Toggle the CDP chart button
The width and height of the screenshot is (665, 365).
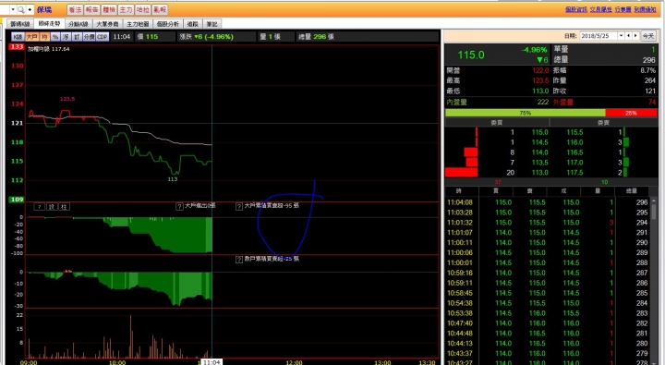pyautogui.click(x=103, y=37)
